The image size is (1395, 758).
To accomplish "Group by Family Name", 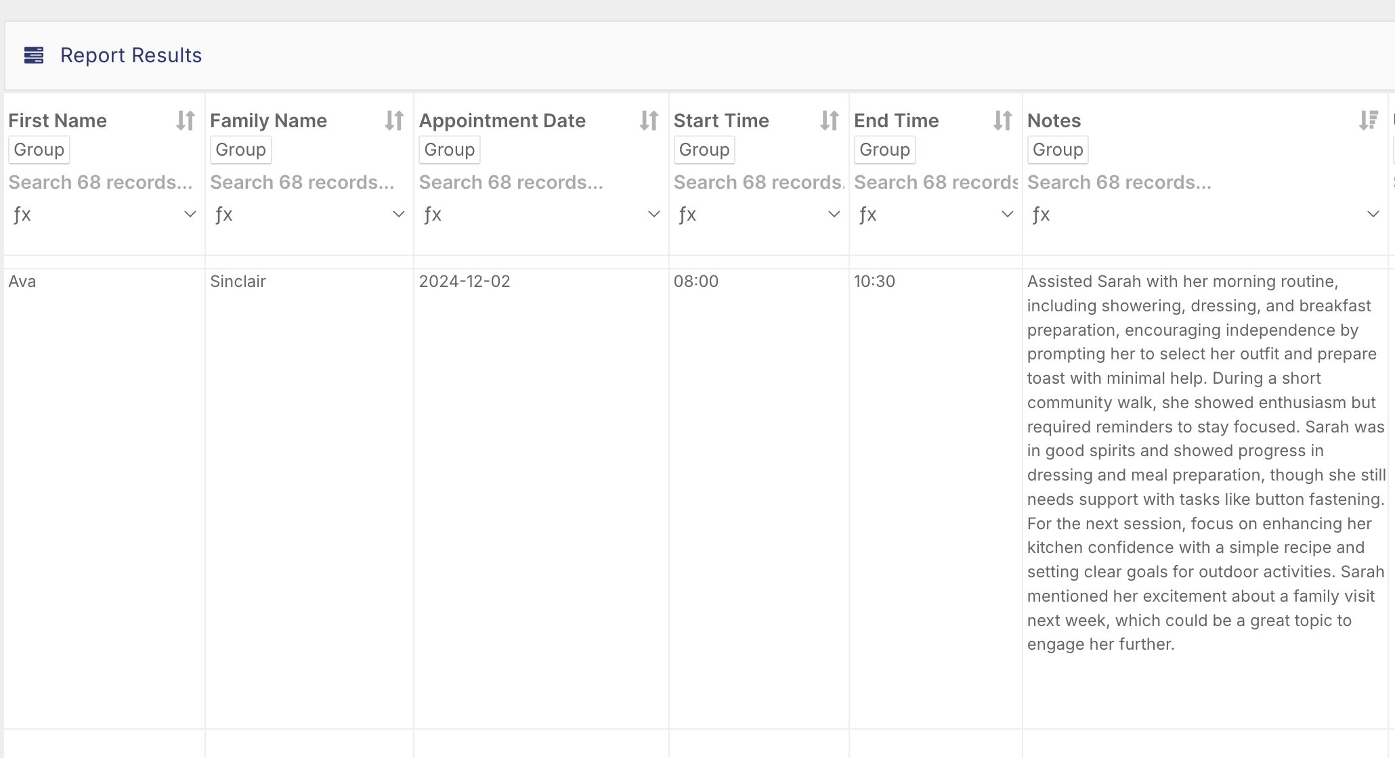I will pos(241,150).
